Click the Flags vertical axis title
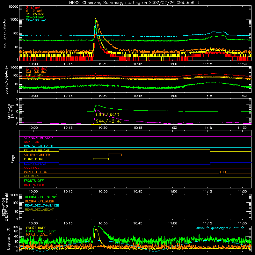The width and height of the screenshot is (255, 255). (13, 159)
